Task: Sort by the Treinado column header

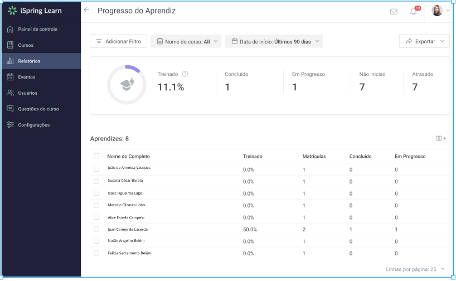Action: pyautogui.click(x=253, y=157)
